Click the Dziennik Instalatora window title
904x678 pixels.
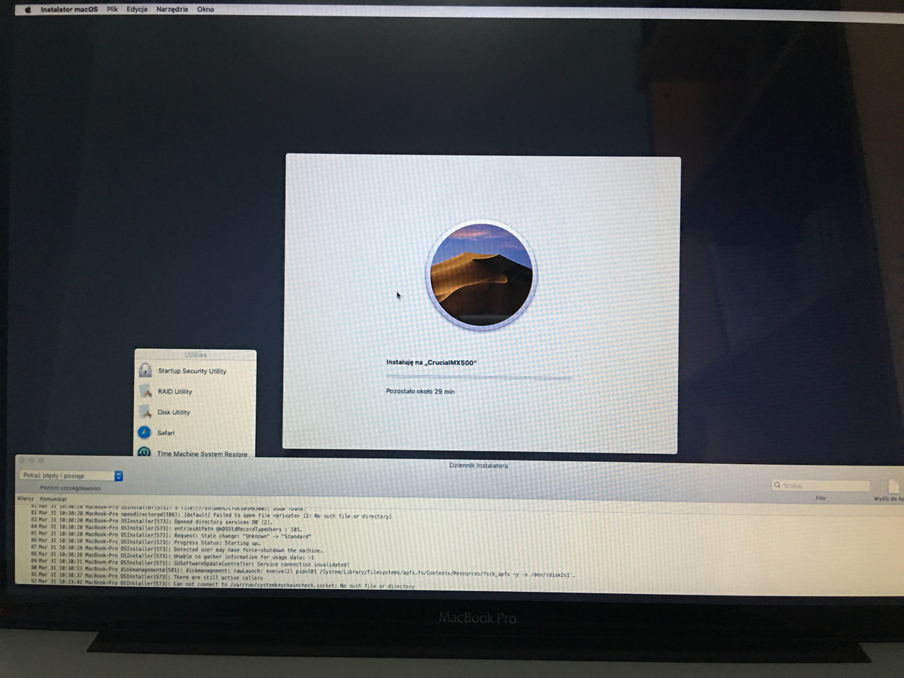pos(478,465)
